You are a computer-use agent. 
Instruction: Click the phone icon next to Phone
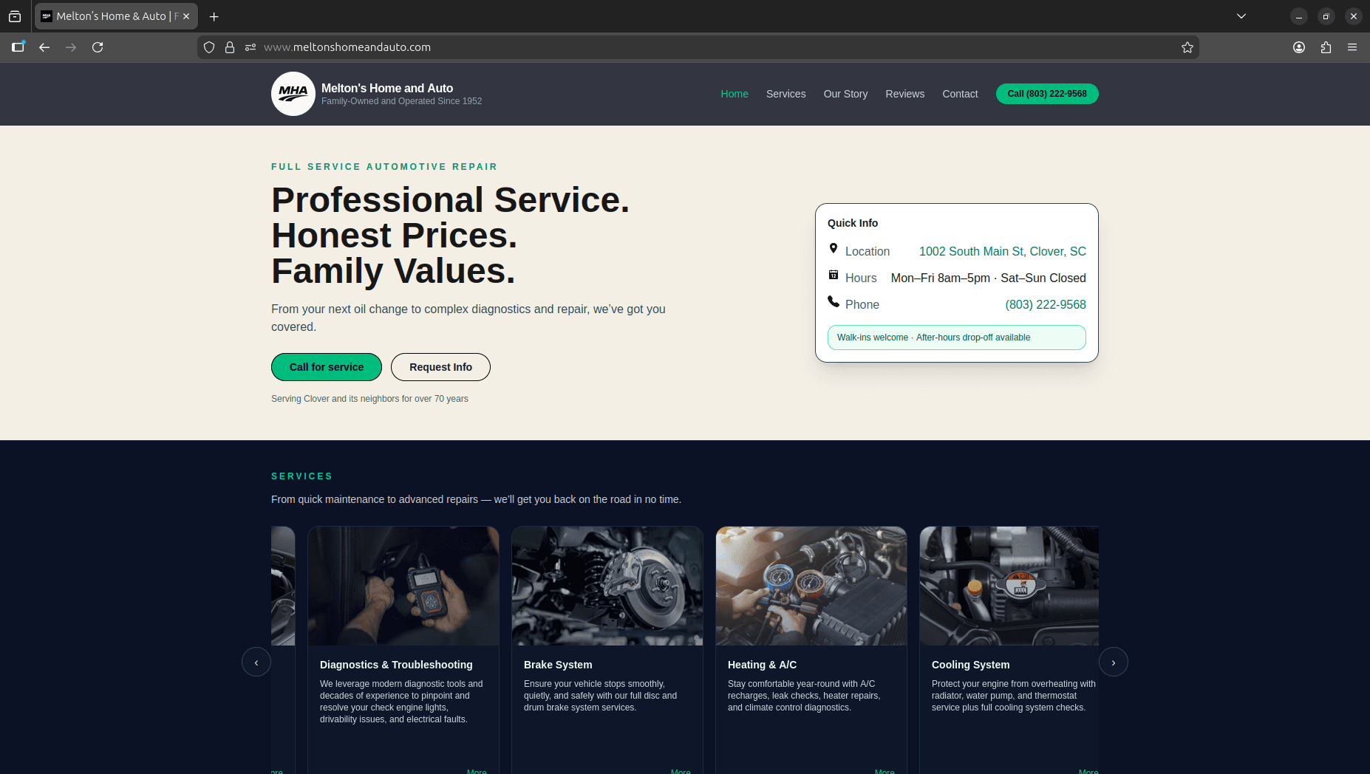point(834,302)
